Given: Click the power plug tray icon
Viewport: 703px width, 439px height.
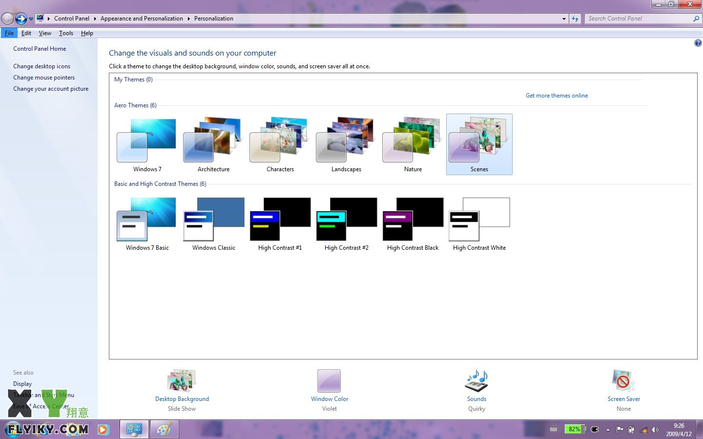Looking at the screenshot, I should pyautogui.click(x=595, y=430).
